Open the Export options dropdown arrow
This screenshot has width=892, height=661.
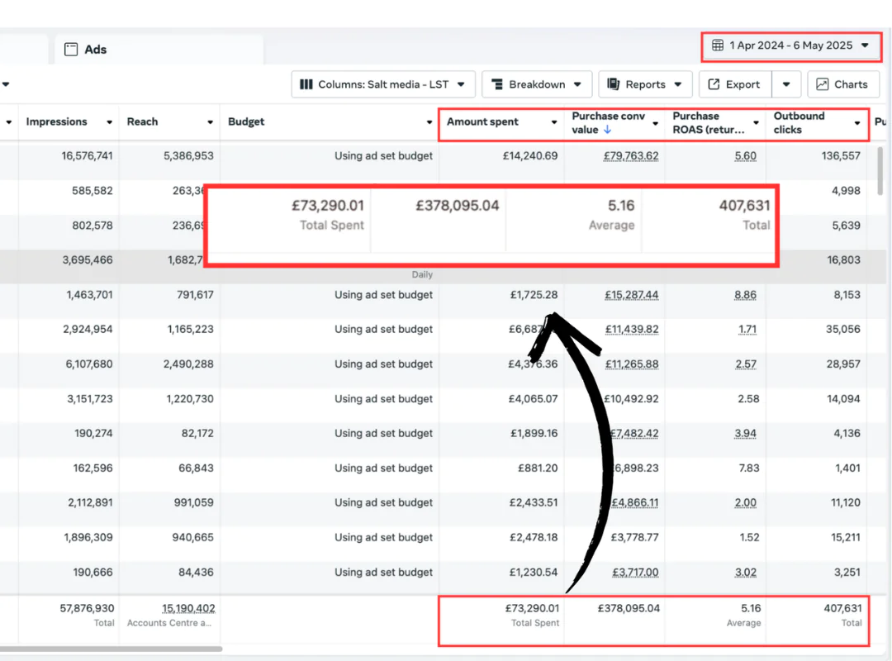tap(786, 84)
